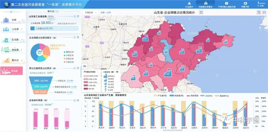Click the 4%-5% legend color swatch
Image resolution: width=268 pixels, height=132 pixels.
86,89
